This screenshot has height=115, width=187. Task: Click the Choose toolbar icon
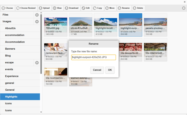pyautogui.click(x=3, y=8)
